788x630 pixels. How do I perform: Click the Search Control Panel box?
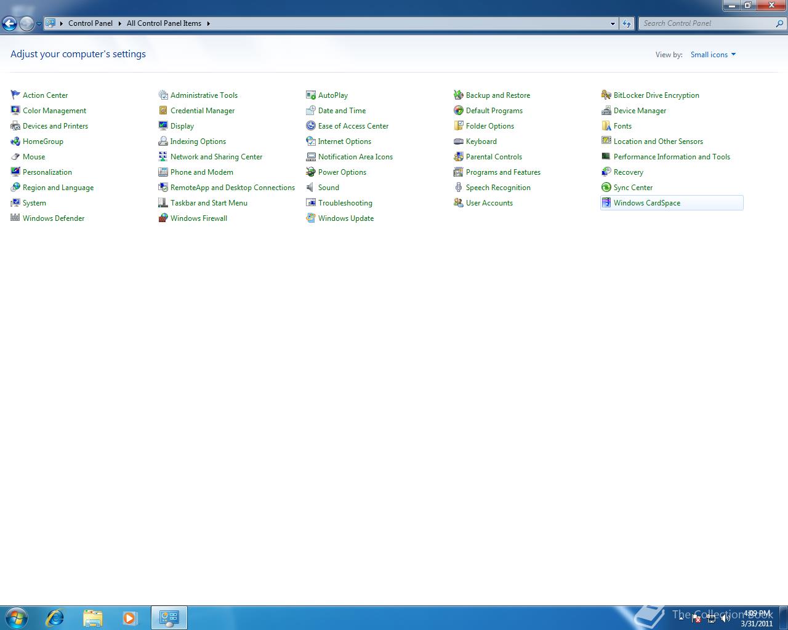click(708, 23)
